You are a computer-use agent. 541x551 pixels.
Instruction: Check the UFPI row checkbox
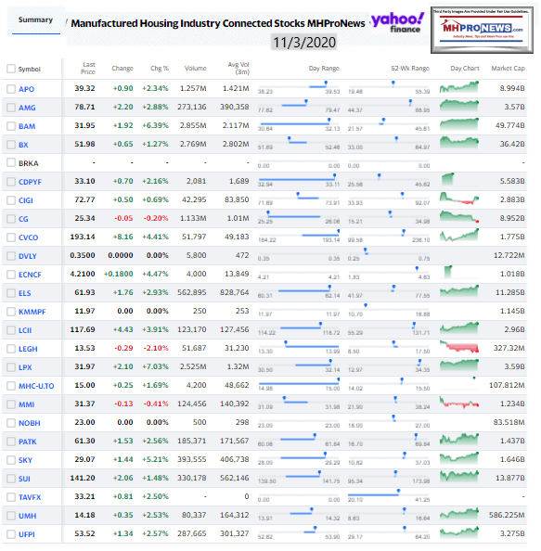pos(11,534)
